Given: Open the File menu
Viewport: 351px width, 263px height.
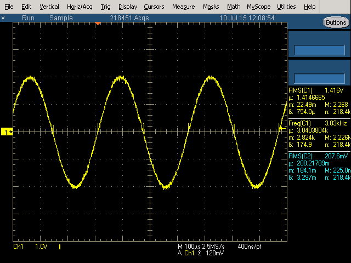Looking at the screenshot, I should point(9,7).
